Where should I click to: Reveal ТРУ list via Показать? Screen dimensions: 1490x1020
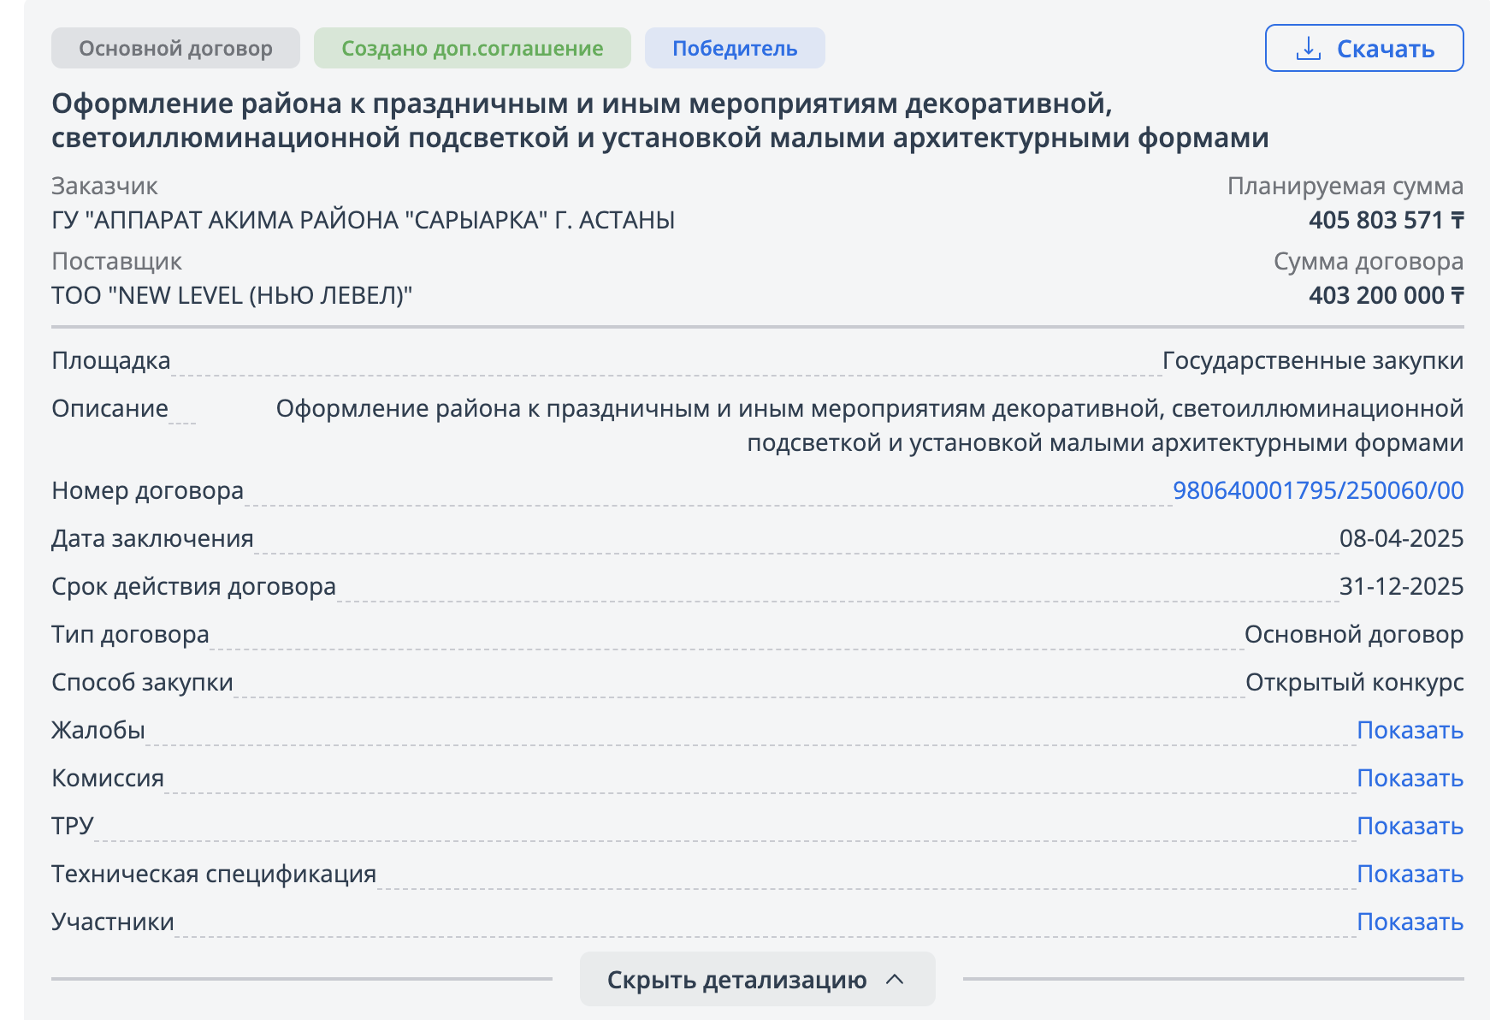click(x=1410, y=826)
